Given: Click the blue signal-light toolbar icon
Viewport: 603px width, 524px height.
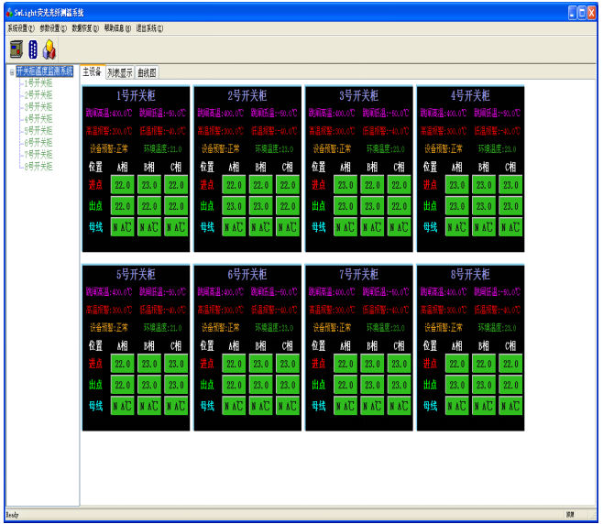Looking at the screenshot, I should pos(33,49).
